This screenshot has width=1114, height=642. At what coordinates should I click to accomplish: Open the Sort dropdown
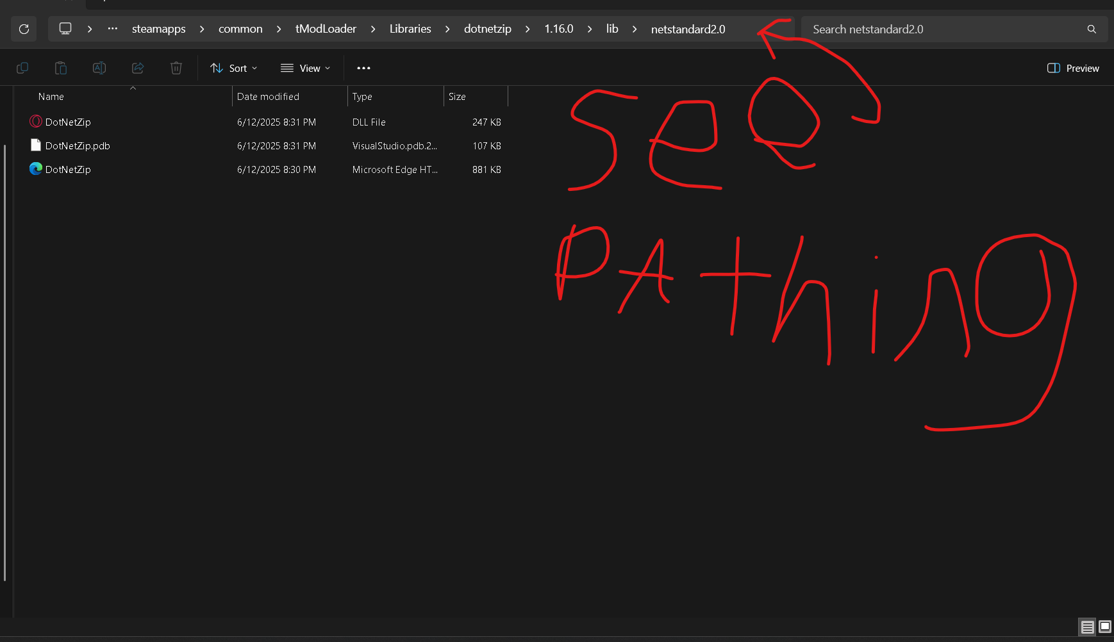[x=234, y=68]
